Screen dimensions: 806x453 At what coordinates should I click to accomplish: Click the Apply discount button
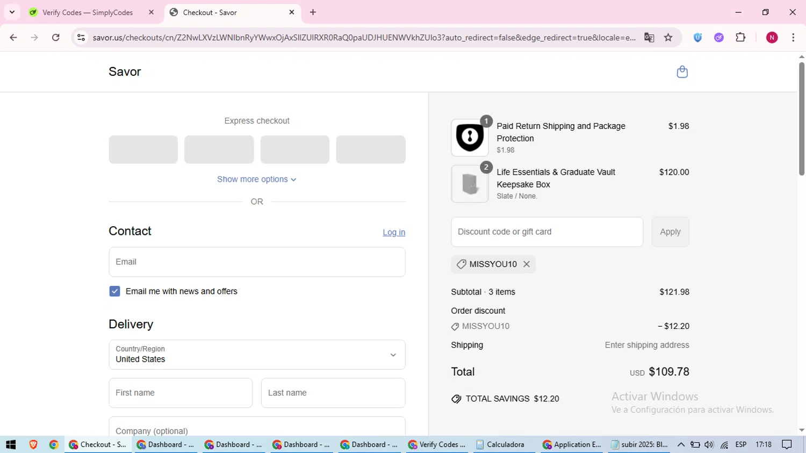click(x=670, y=232)
